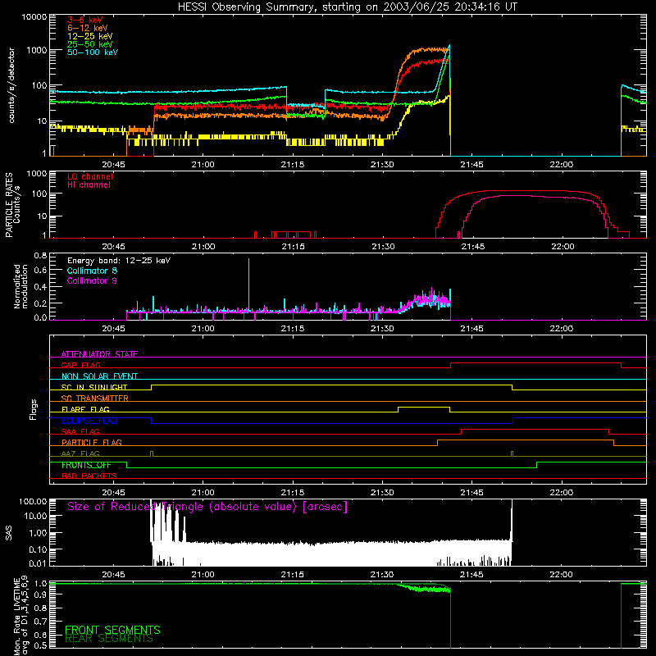Image resolution: width=656 pixels, height=656 pixels.
Task: Click the ECLIPSE_FLAG label
Action: (89, 421)
